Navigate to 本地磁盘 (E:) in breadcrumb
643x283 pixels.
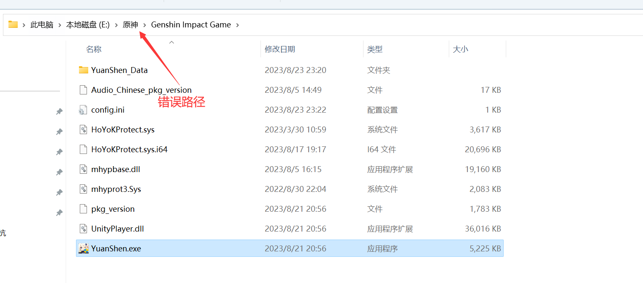click(87, 25)
